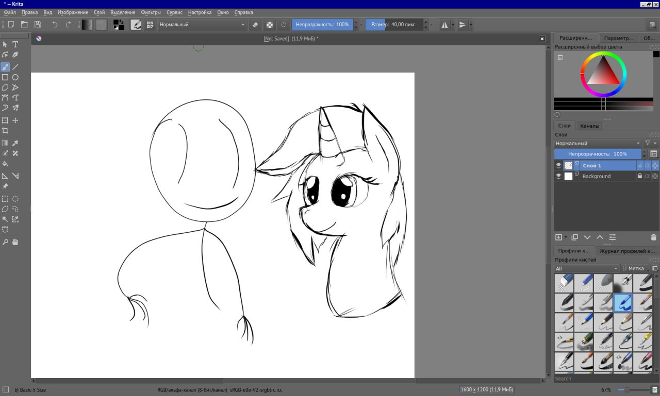Select the Ellipse shape tool
This screenshot has width=660, height=396.
15,77
